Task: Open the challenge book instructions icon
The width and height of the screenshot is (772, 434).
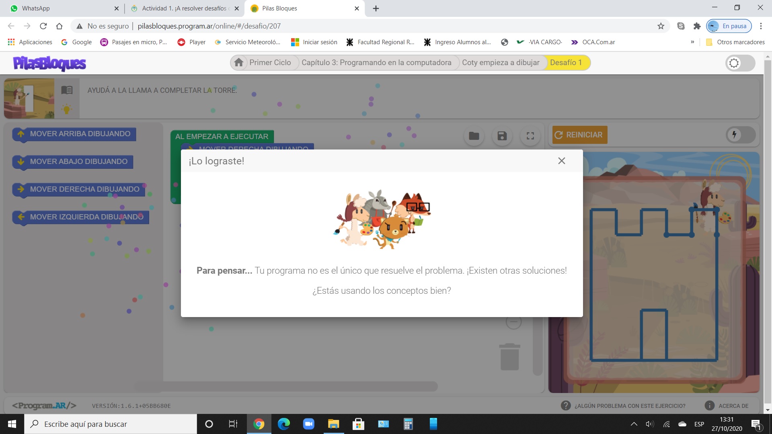Action: pos(67,90)
